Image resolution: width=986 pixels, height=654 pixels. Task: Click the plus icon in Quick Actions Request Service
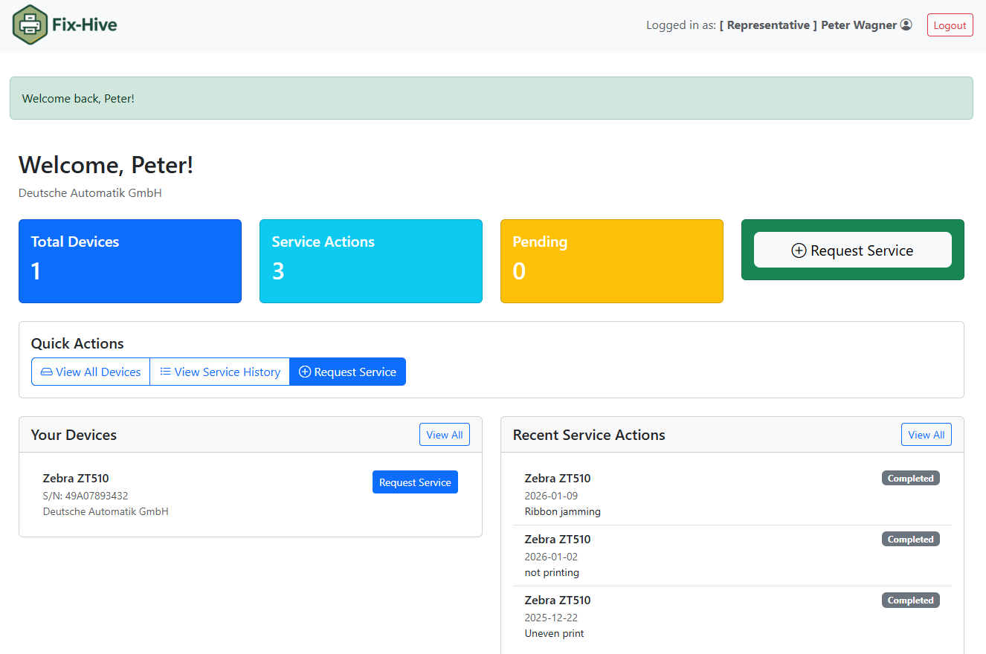(x=305, y=372)
